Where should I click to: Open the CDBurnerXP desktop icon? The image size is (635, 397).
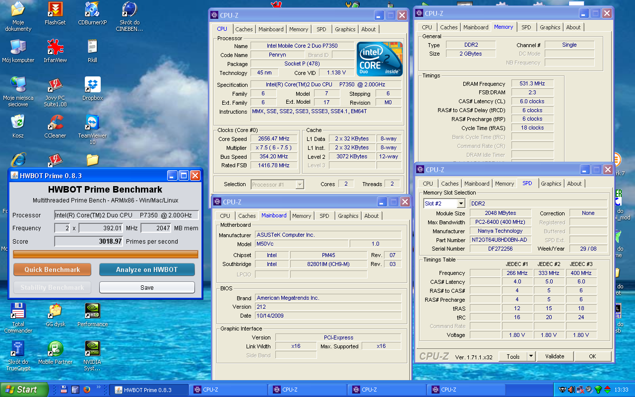[x=92, y=13]
